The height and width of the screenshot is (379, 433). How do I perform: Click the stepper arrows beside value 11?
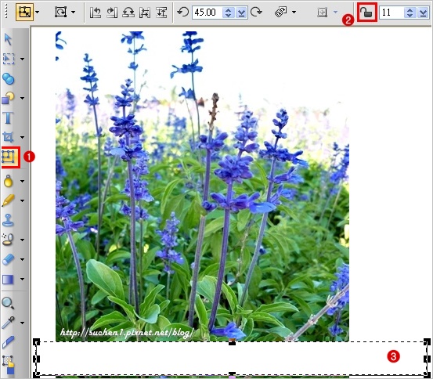410,13
